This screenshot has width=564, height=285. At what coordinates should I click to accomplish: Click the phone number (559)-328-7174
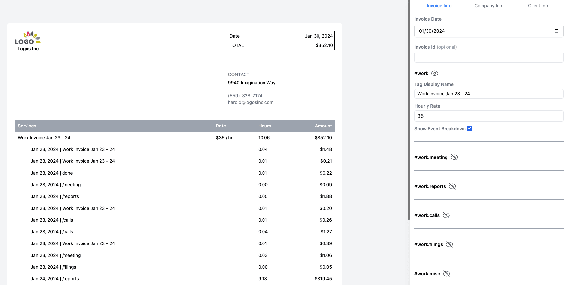pos(245,96)
